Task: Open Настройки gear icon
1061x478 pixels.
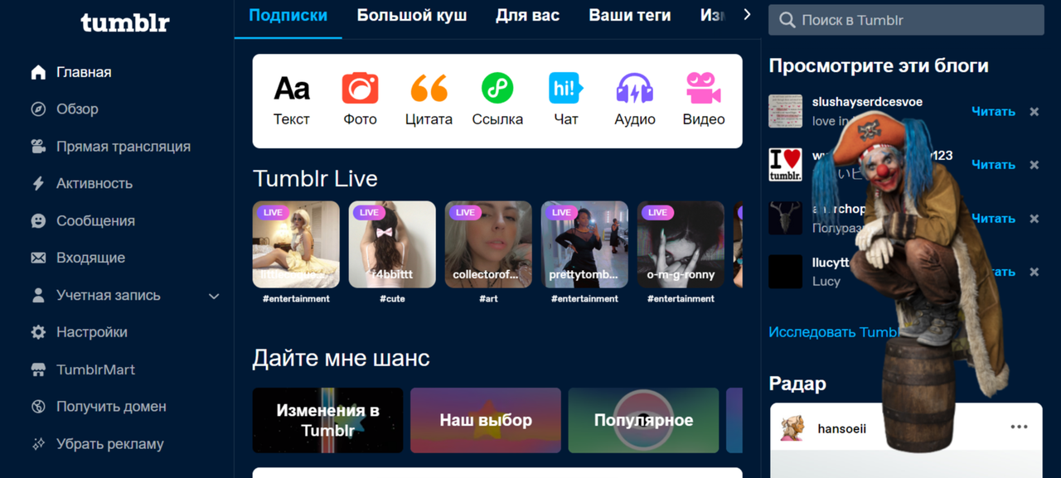Action: point(38,332)
